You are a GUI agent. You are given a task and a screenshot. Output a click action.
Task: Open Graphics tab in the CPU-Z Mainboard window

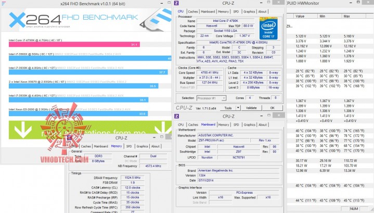point(250,124)
